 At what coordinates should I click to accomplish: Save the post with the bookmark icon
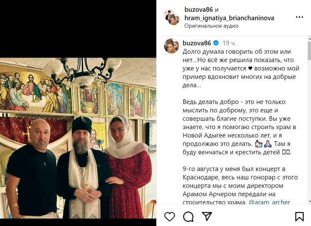point(299,217)
